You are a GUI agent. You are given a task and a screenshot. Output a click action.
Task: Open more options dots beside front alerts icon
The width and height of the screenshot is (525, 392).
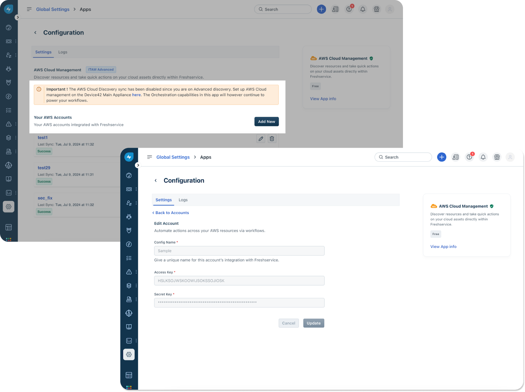click(136, 272)
